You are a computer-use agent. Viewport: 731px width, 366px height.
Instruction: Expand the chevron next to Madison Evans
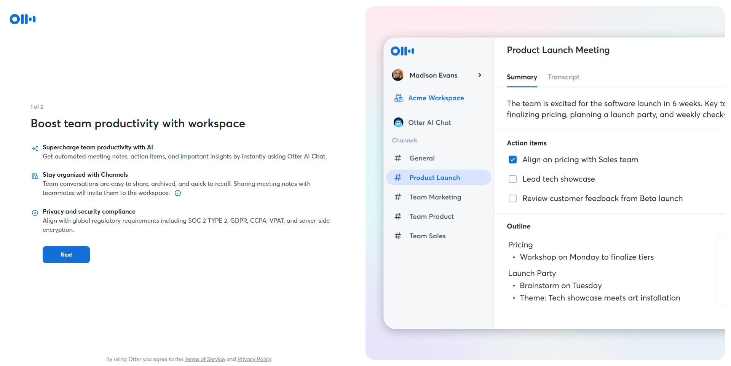(480, 75)
